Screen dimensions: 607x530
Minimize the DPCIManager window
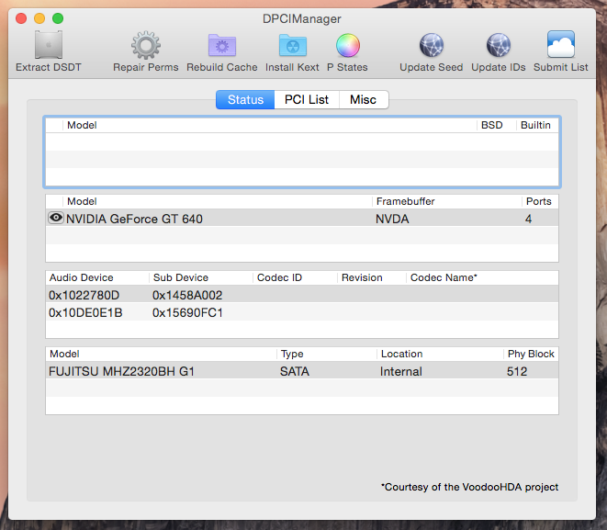point(39,18)
